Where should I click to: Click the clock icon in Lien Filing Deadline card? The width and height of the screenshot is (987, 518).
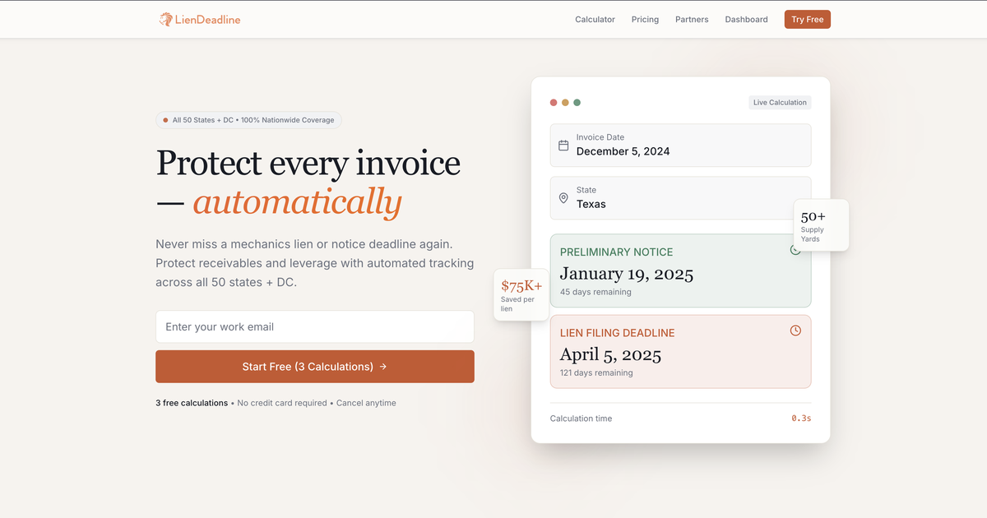coord(795,331)
